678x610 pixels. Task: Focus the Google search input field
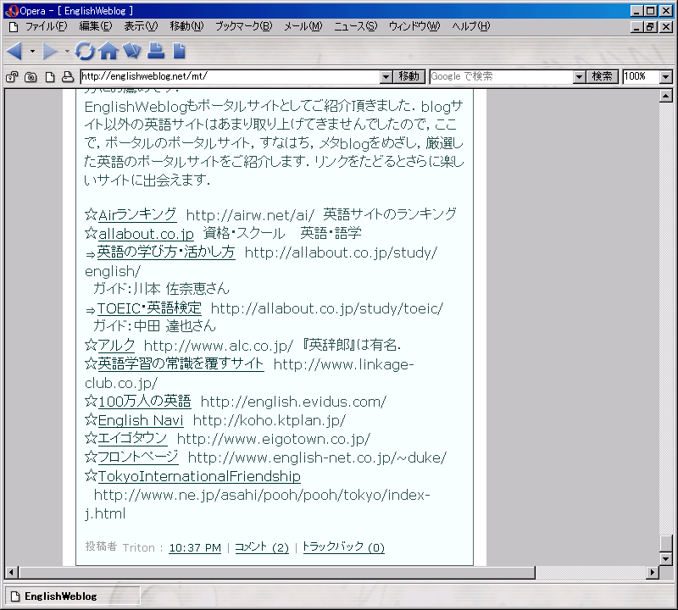(502, 77)
